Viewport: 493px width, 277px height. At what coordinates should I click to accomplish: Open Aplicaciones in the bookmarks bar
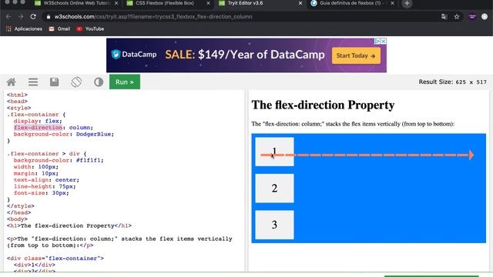(24, 28)
